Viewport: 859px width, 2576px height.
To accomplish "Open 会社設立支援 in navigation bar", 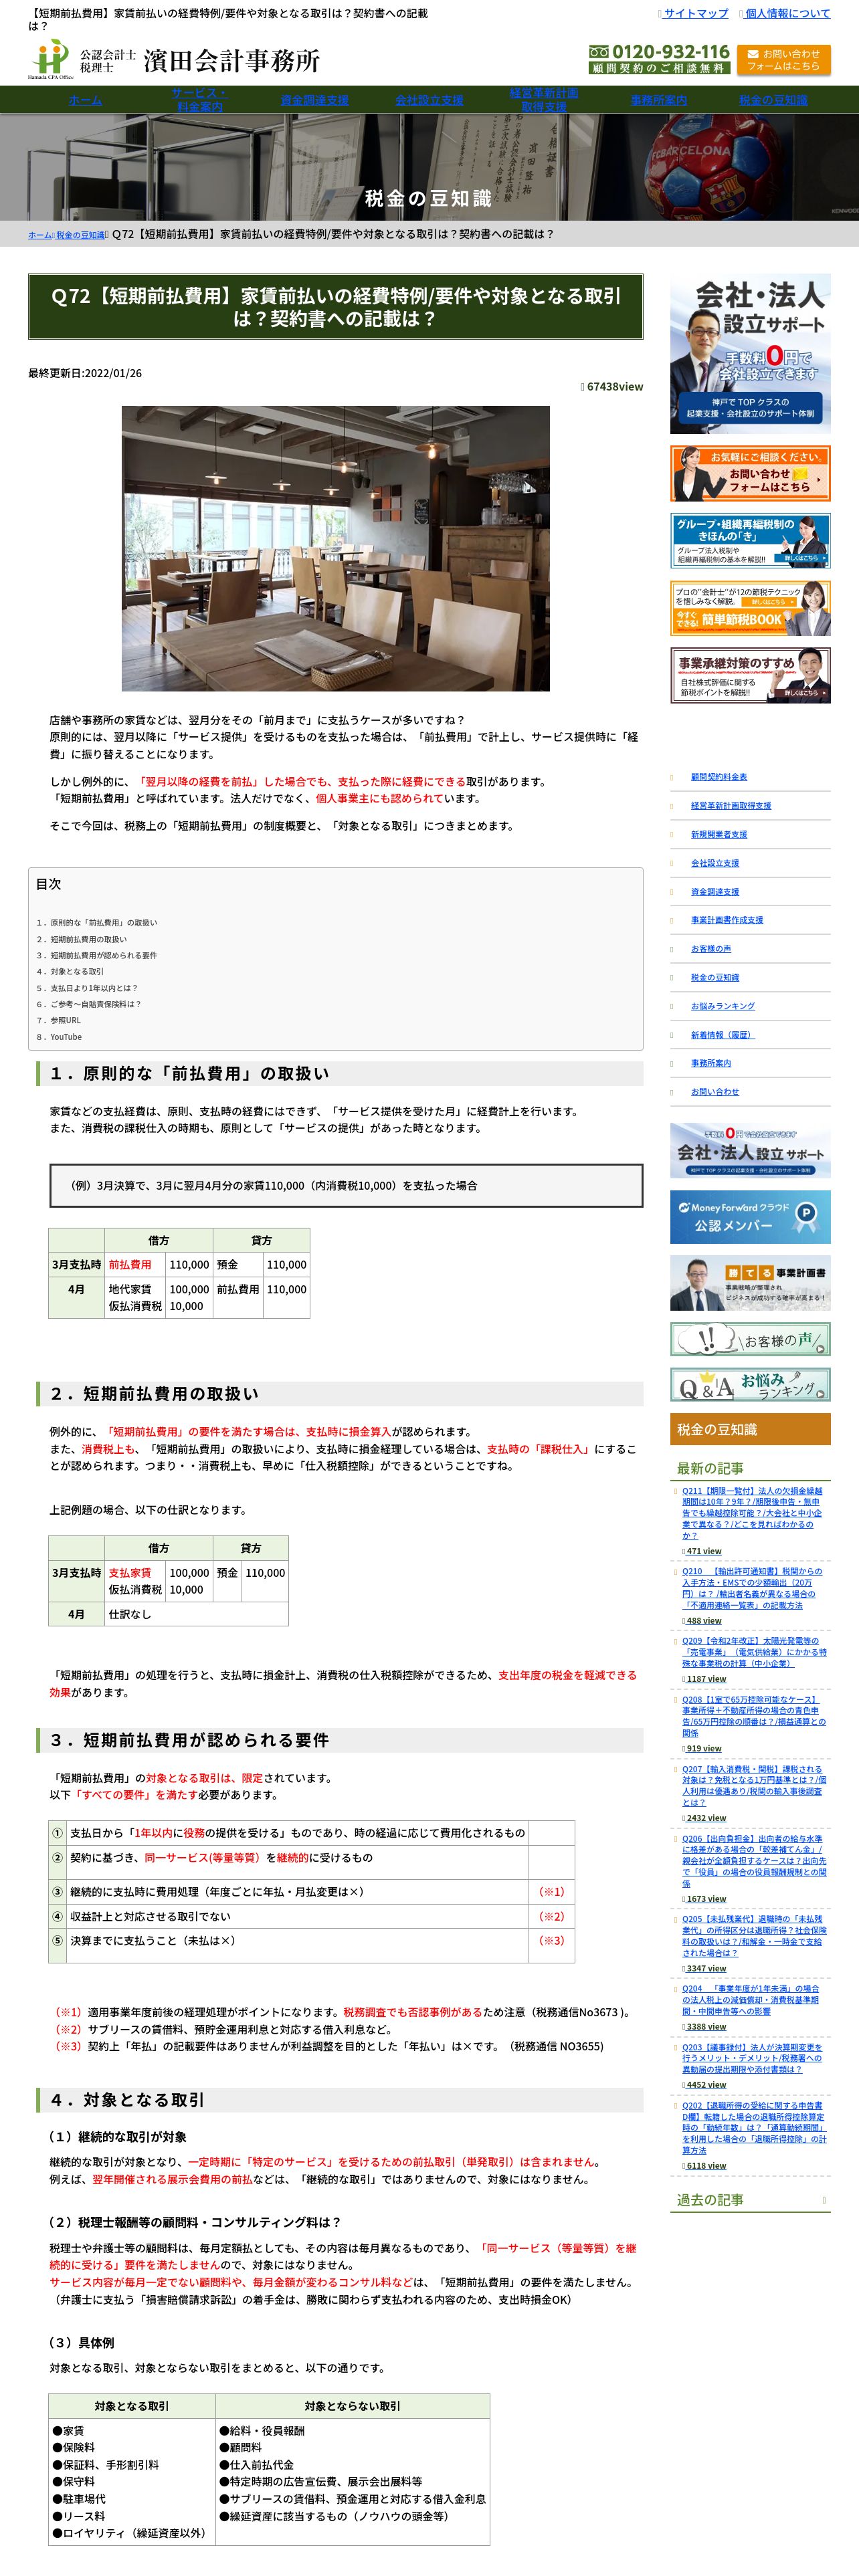I will tap(429, 100).
